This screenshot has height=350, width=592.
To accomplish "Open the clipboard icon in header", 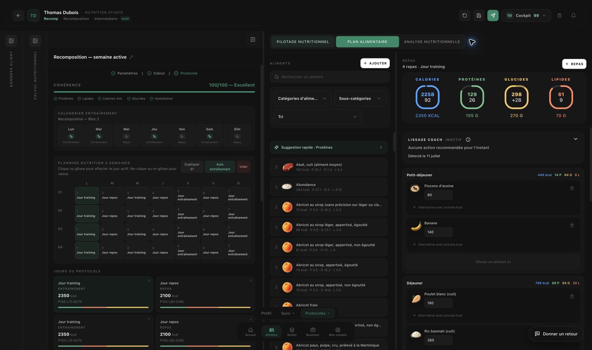I will tap(559, 15).
